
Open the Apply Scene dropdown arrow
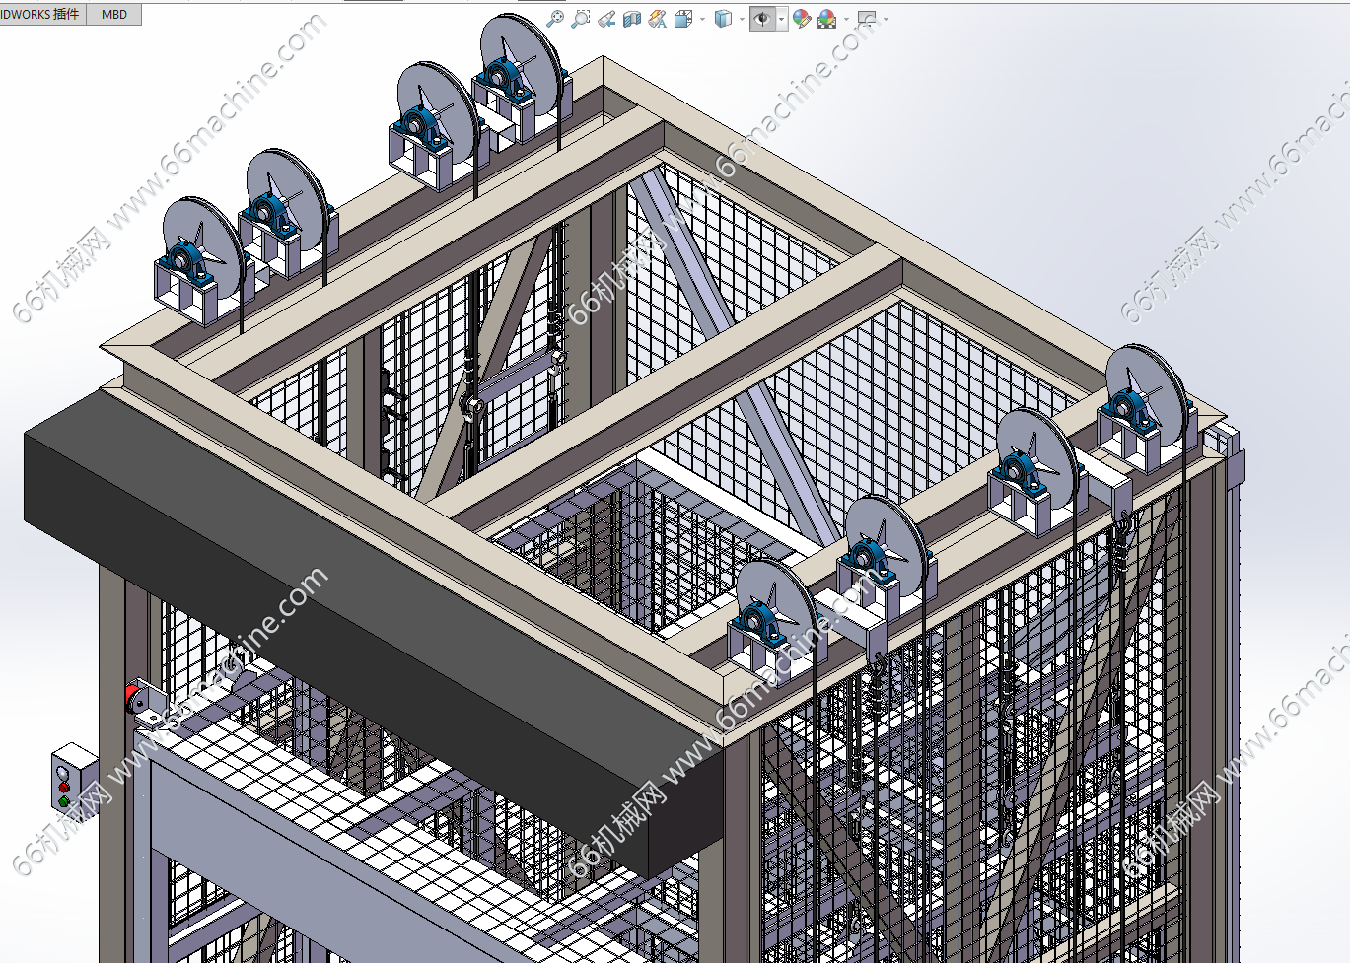845,19
